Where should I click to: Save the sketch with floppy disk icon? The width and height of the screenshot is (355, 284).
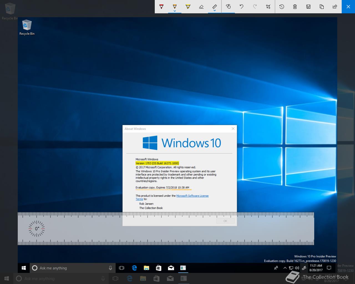point(308,6)
